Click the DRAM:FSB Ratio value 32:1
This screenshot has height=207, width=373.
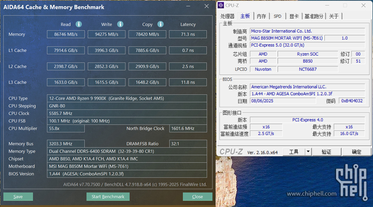coord(188,144)
